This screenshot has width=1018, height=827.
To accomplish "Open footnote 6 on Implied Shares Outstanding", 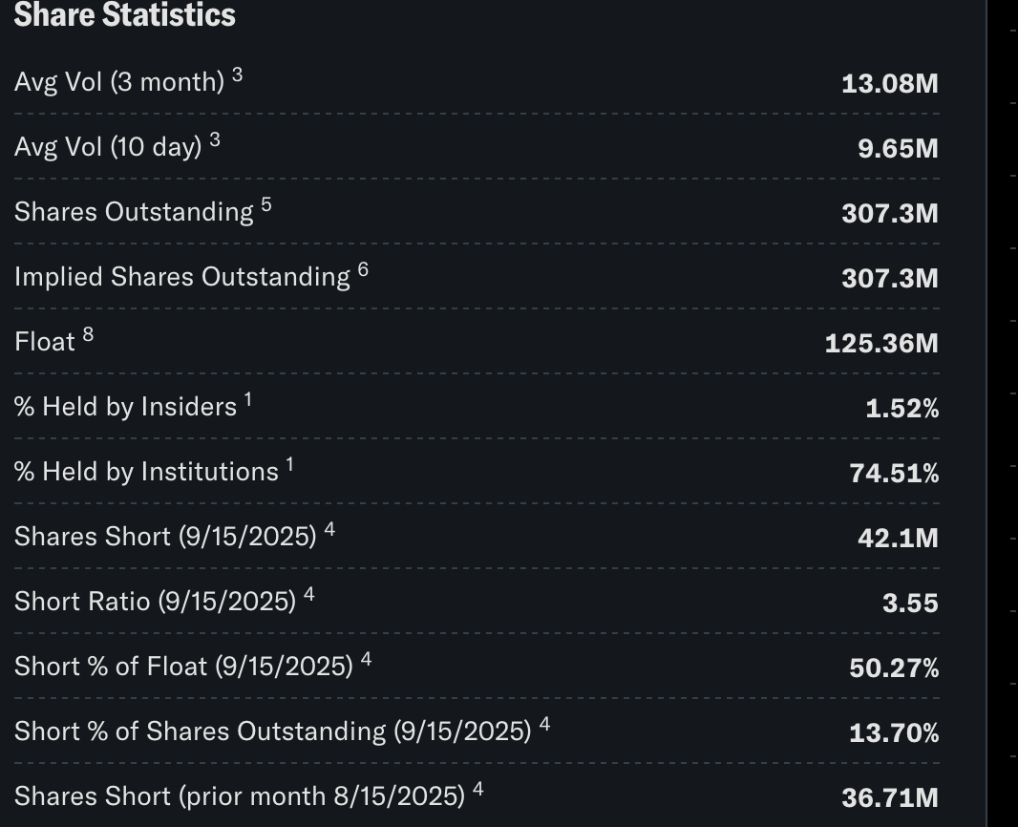I will [x=363, y=270].
